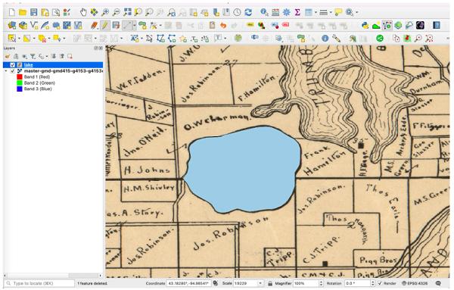The height and width of the screenshot is (290, 454).
Task: Save the project with the floppy icon
Action: click(x=34, y=12)
